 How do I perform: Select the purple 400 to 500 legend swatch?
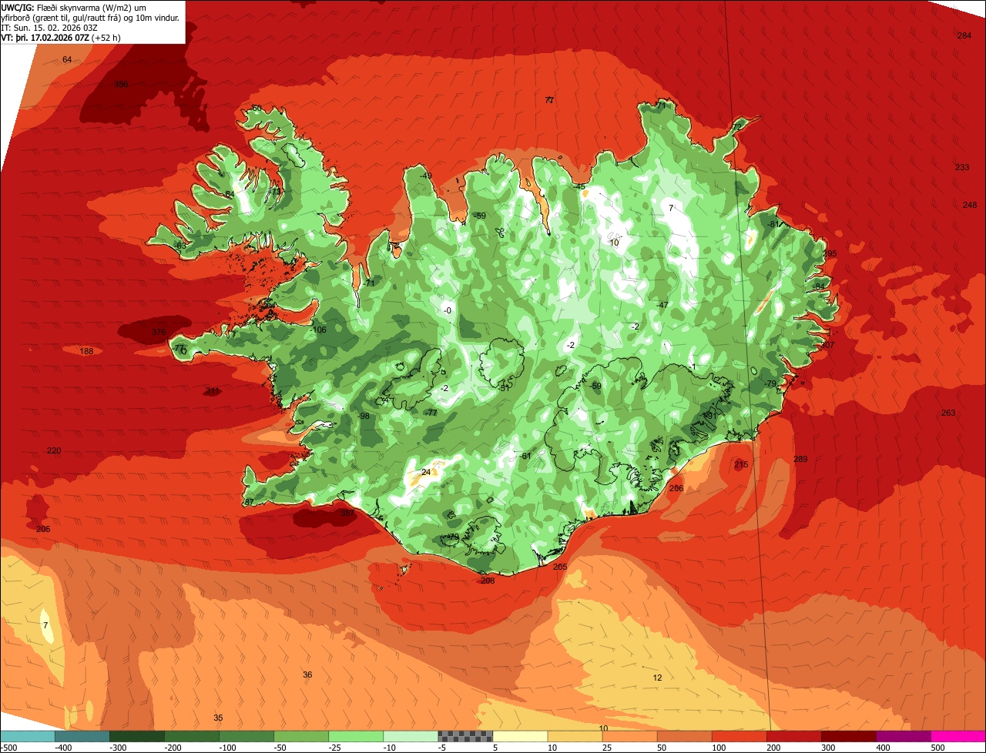click(904, 736)
